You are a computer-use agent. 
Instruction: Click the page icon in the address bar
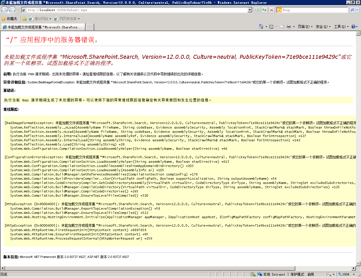pos(24,10)
